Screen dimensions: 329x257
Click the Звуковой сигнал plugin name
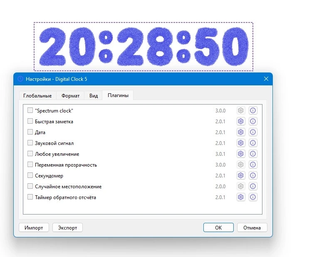[x=54, y=143]
